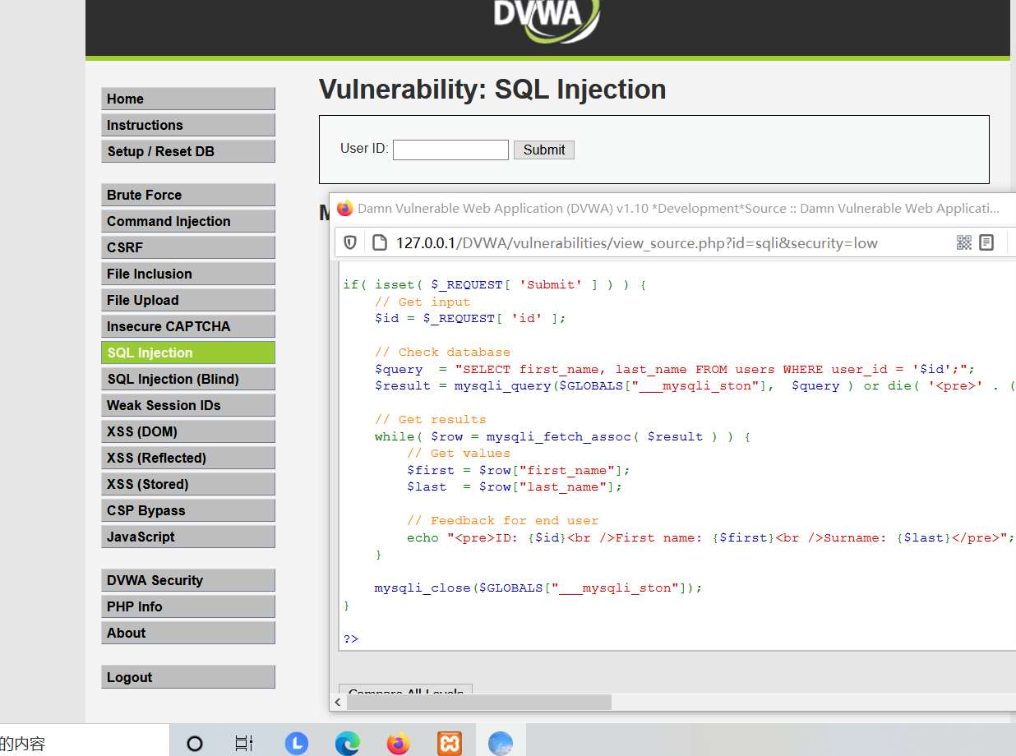Click the Cortana circle on the taskbar
Image resolution: width=1016 pixels, height=756 pixels.
click(x=194, y=742)
